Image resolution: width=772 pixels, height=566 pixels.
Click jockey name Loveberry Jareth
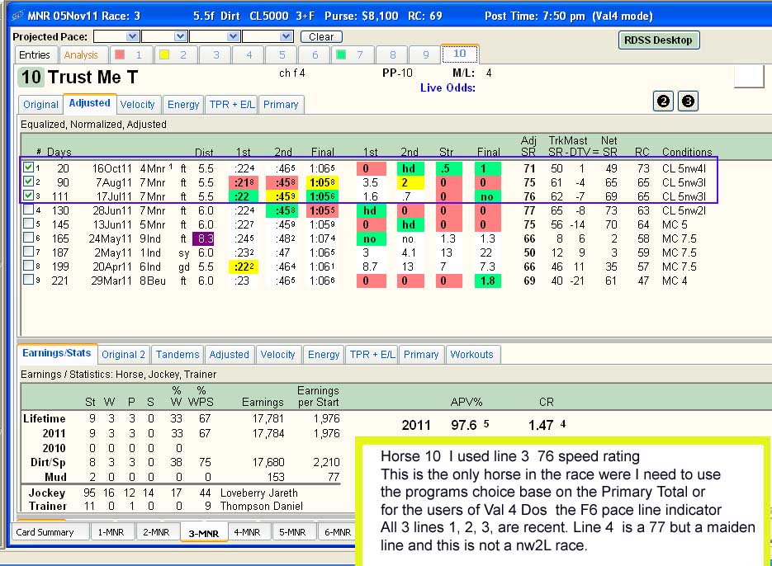pos(259,493)
